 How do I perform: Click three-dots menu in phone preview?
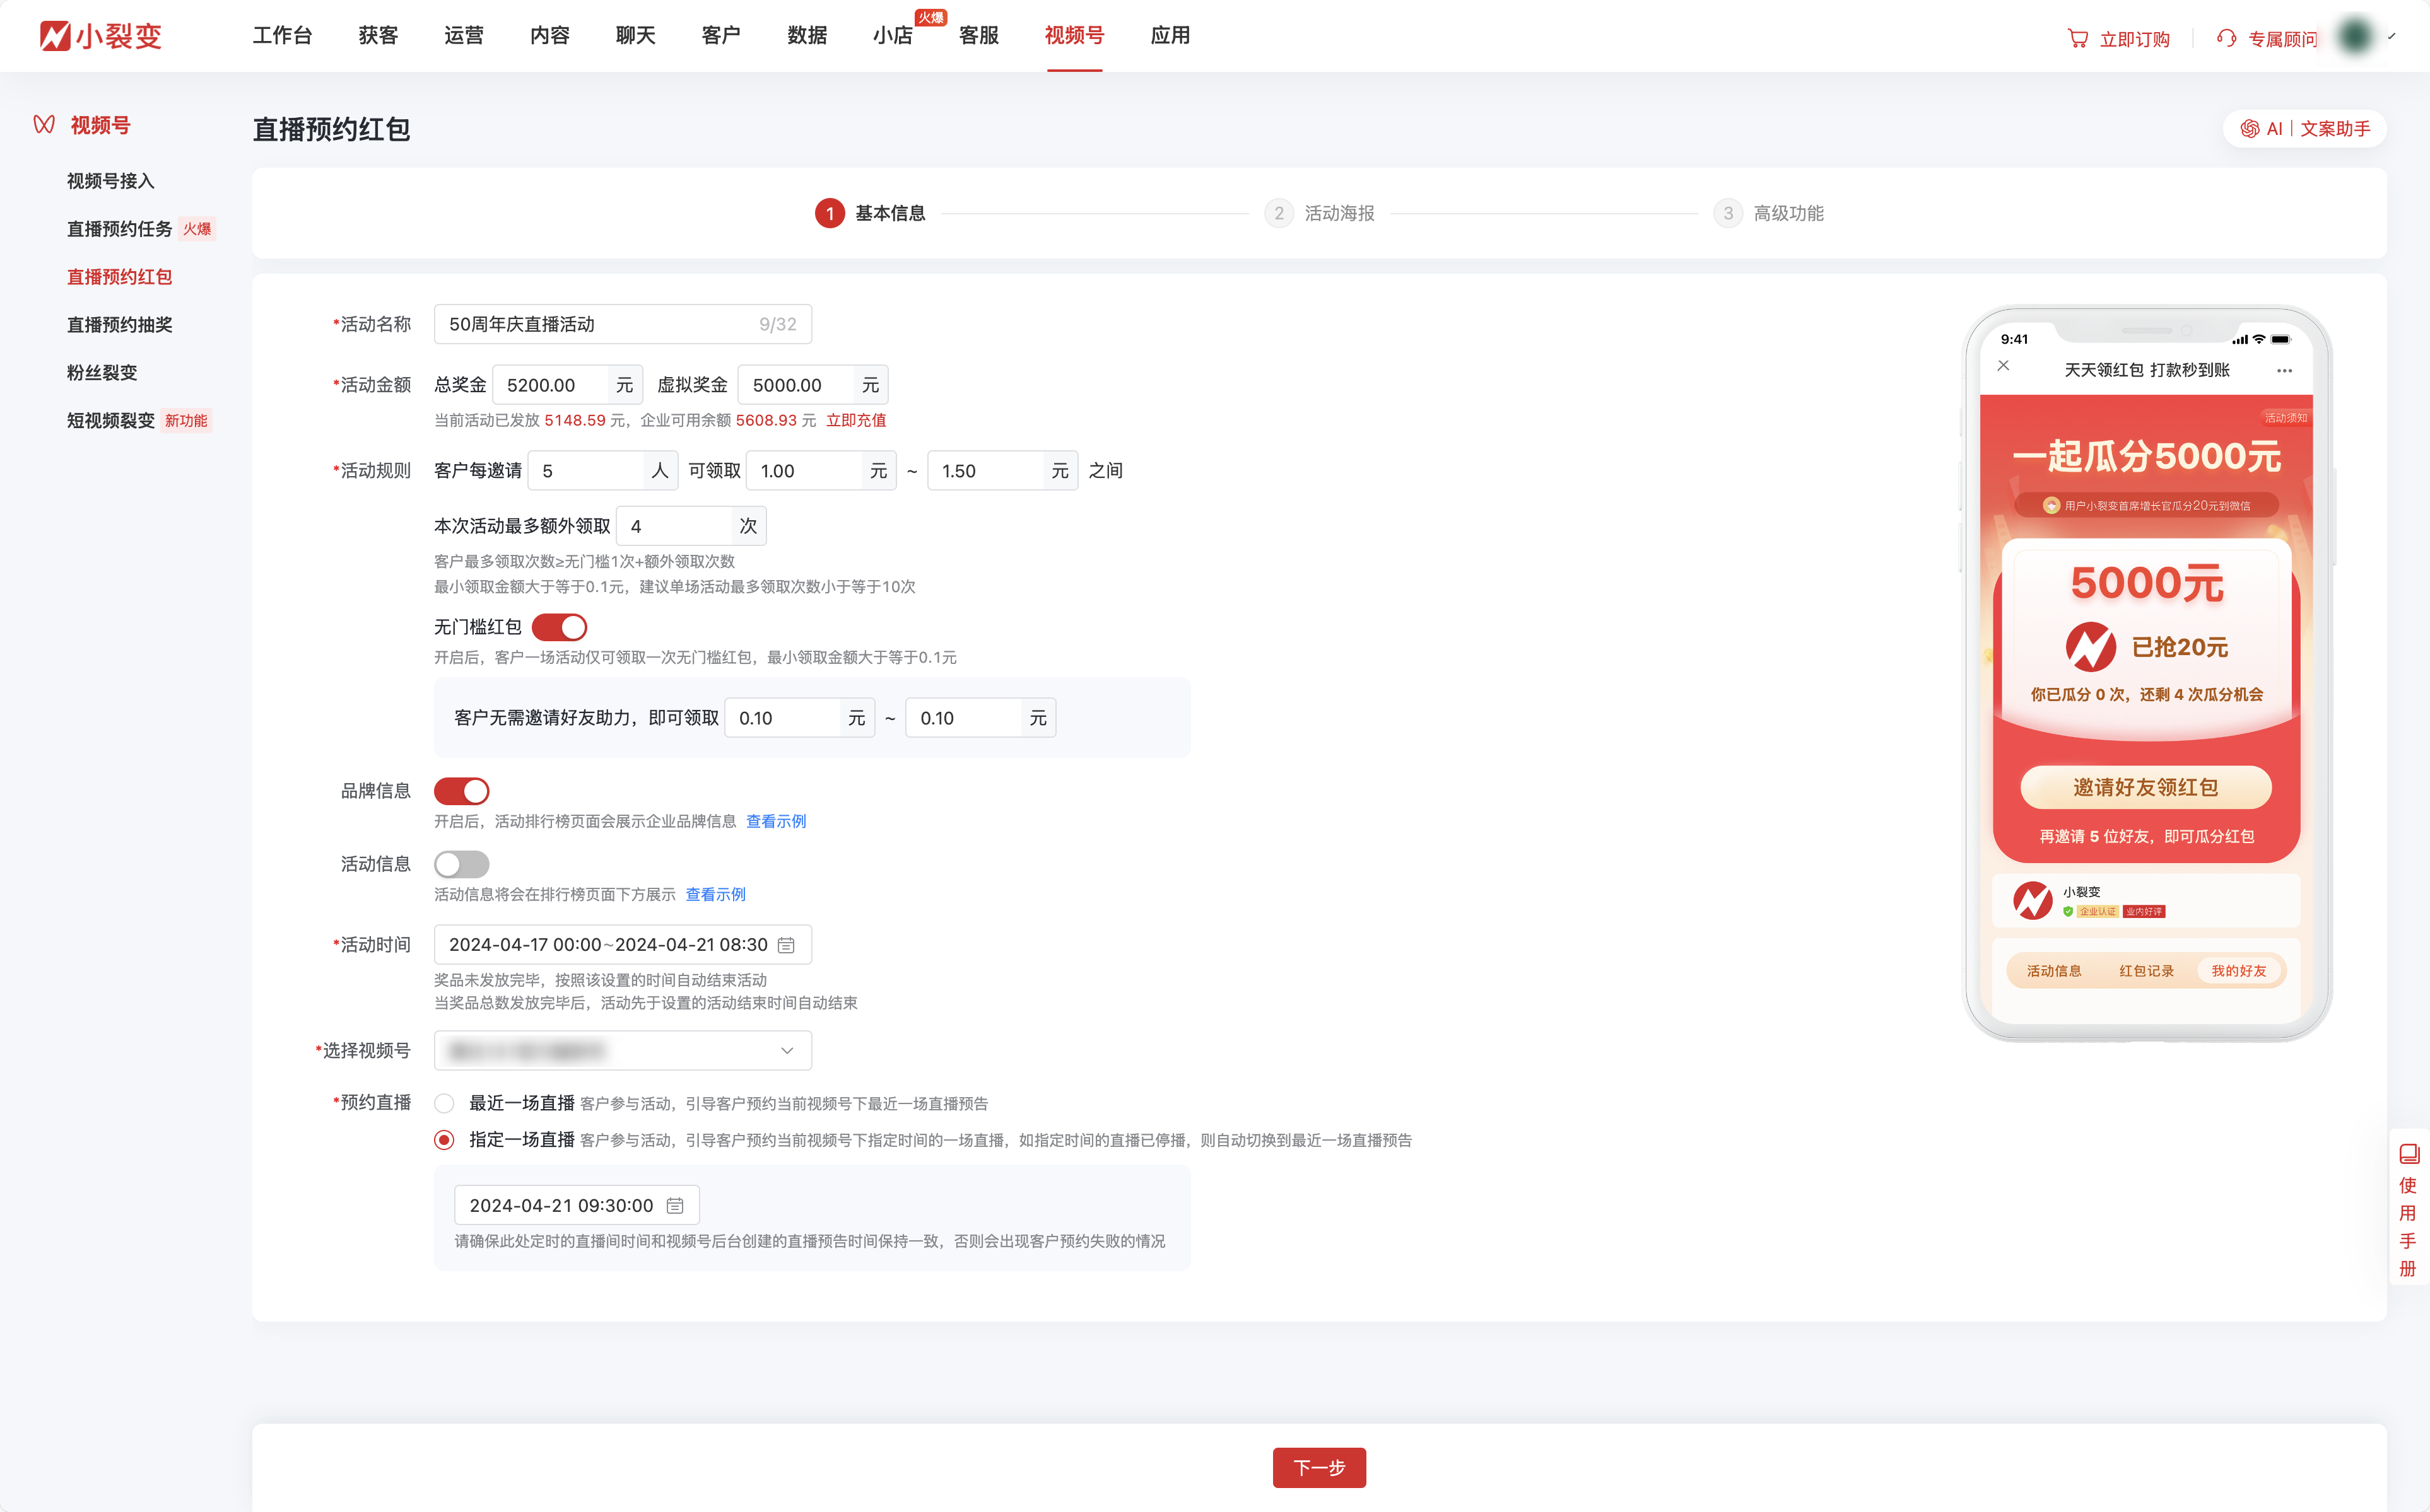2284,370
